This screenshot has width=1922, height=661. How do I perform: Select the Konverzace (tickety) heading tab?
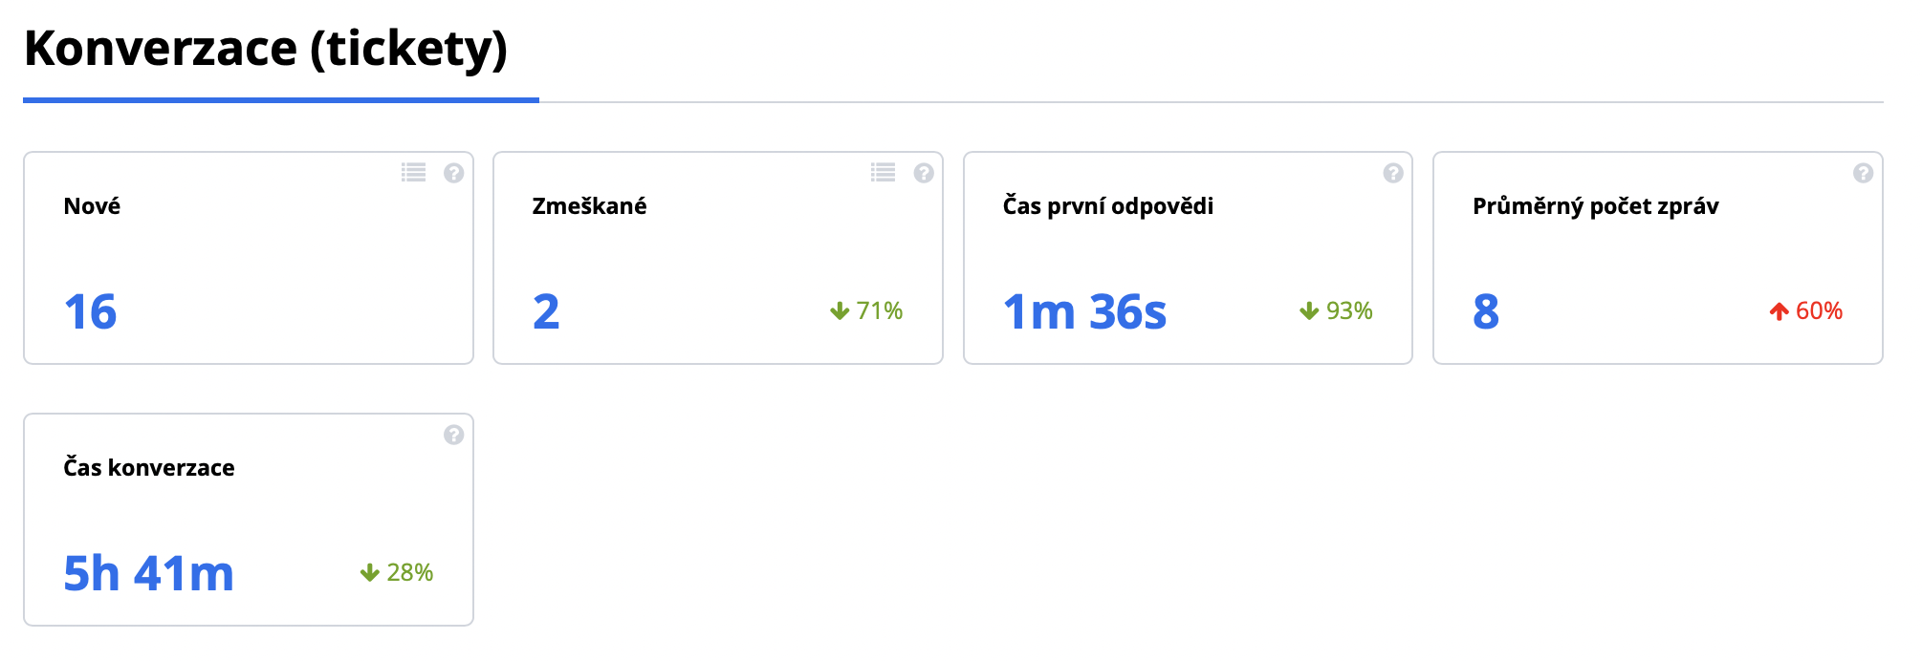pos(266,50)
